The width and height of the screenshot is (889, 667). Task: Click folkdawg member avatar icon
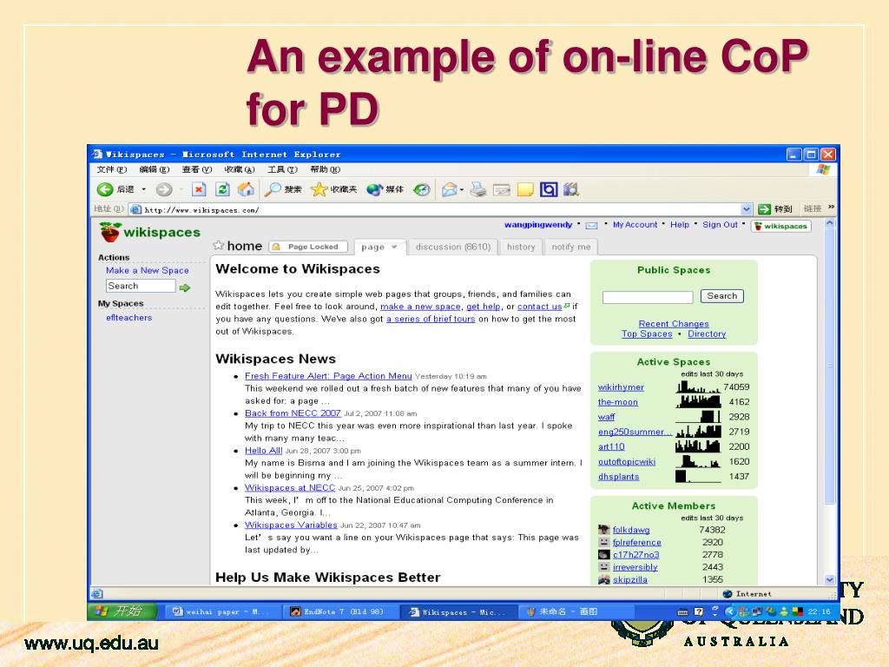coord(604,530)
